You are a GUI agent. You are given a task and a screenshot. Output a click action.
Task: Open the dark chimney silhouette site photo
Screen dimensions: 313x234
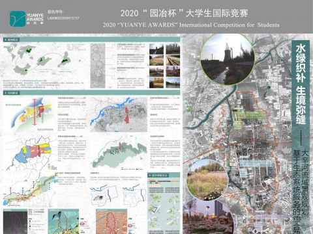pyautogui.click(x=156, y=49)
